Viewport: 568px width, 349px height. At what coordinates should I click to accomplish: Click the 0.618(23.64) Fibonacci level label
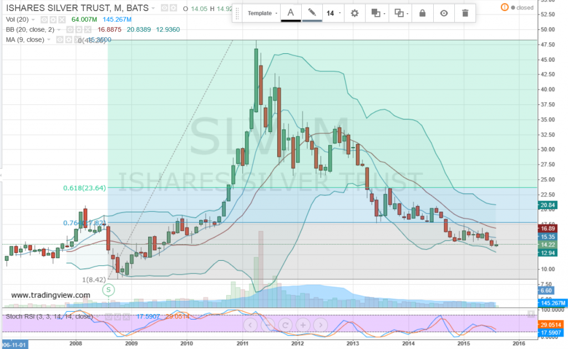point(84,188)
